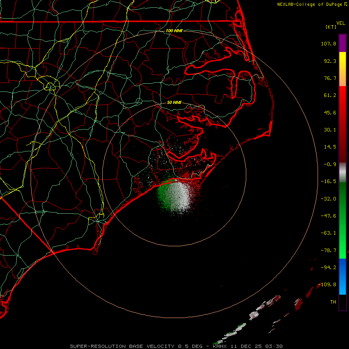Click the 107.8 velocity scale value

click(x=328, y=43)
